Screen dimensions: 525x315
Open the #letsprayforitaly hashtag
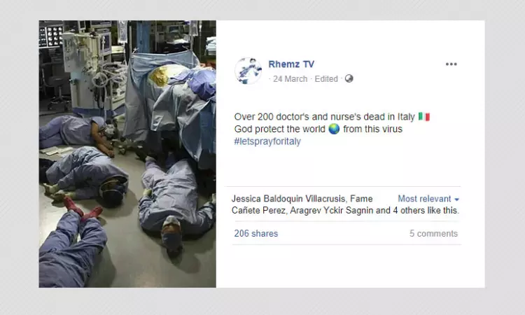[x=267, y=141]
